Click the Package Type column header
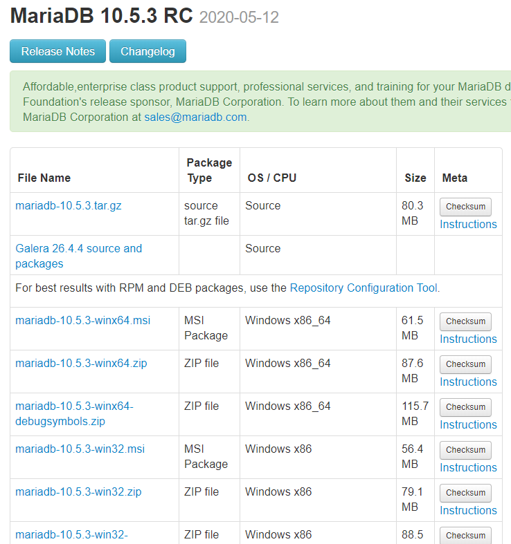Screen dimensions: 511x544 (209, 170)
